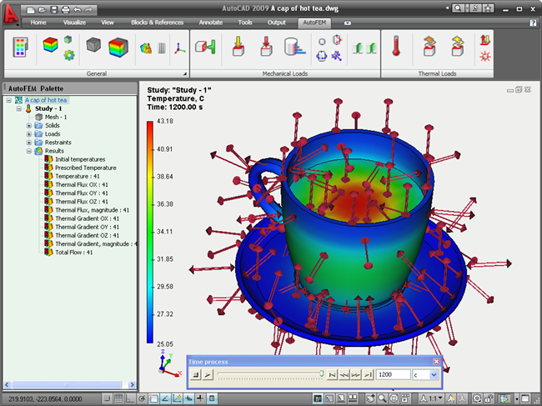
Task: Open the Blocks & References tab
Action: [158, 23]
